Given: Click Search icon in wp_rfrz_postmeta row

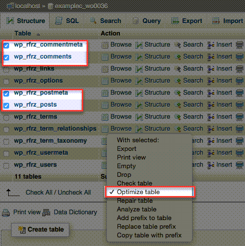Looking at the screenshot, I should (178, 93).
